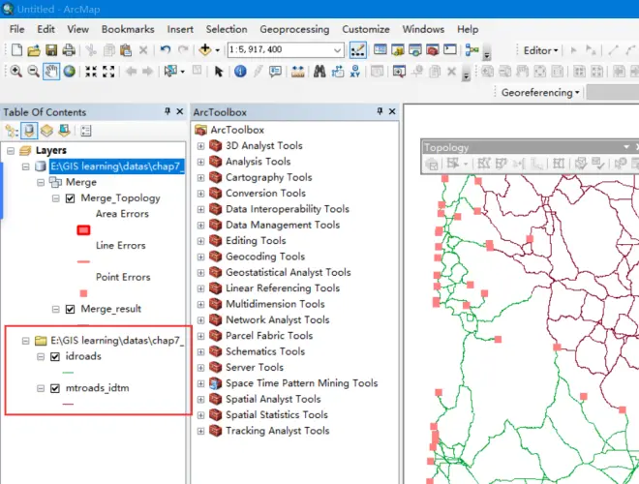Viewport: 639px width, 484px height.
Task: Open a map document with the Open icon
Action: point(34,50)
